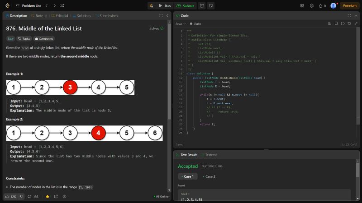Click the Example 1 linked list image
362x203 pixels.
pos(70,88)
